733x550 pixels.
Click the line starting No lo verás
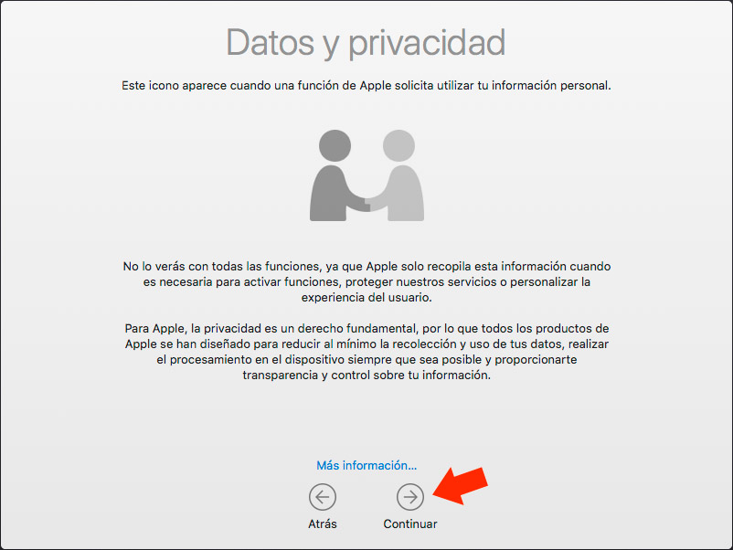click(x=366, y=267)
